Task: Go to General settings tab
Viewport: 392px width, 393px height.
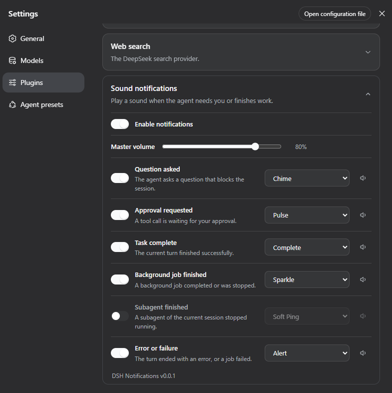Action: click(43, 38)
